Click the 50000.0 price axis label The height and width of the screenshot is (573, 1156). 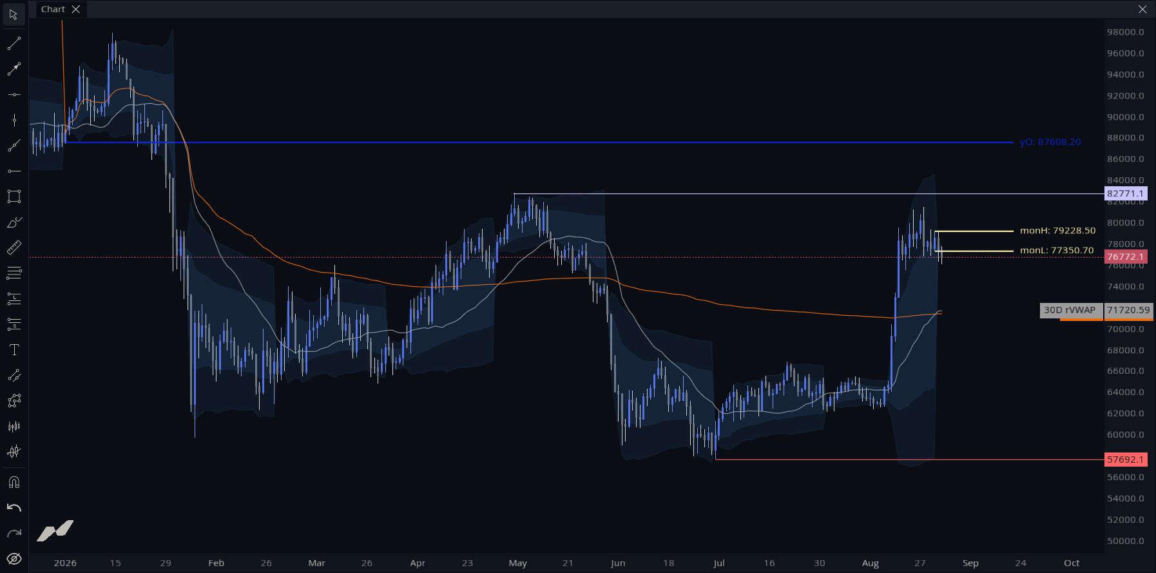click(x=1126, y=541)
